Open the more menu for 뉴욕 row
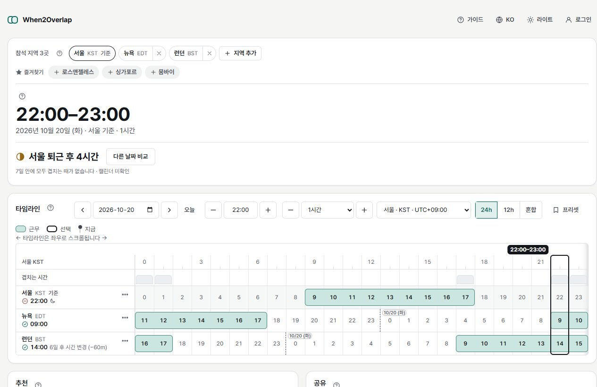The width and height of the screenshot is (597, 387). pyautogui.click(x=125, y=318)
